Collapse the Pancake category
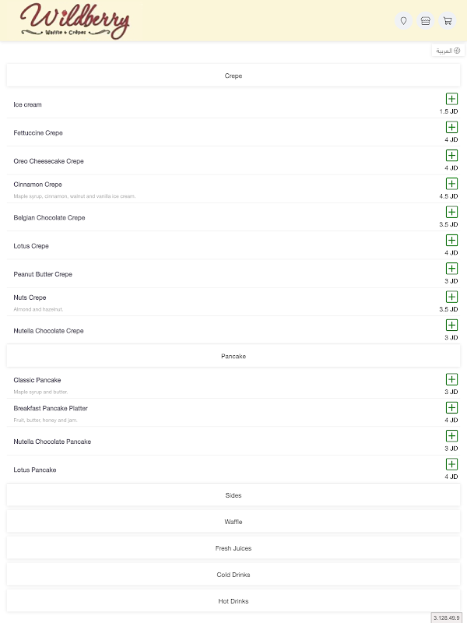 tap(233, 356)
